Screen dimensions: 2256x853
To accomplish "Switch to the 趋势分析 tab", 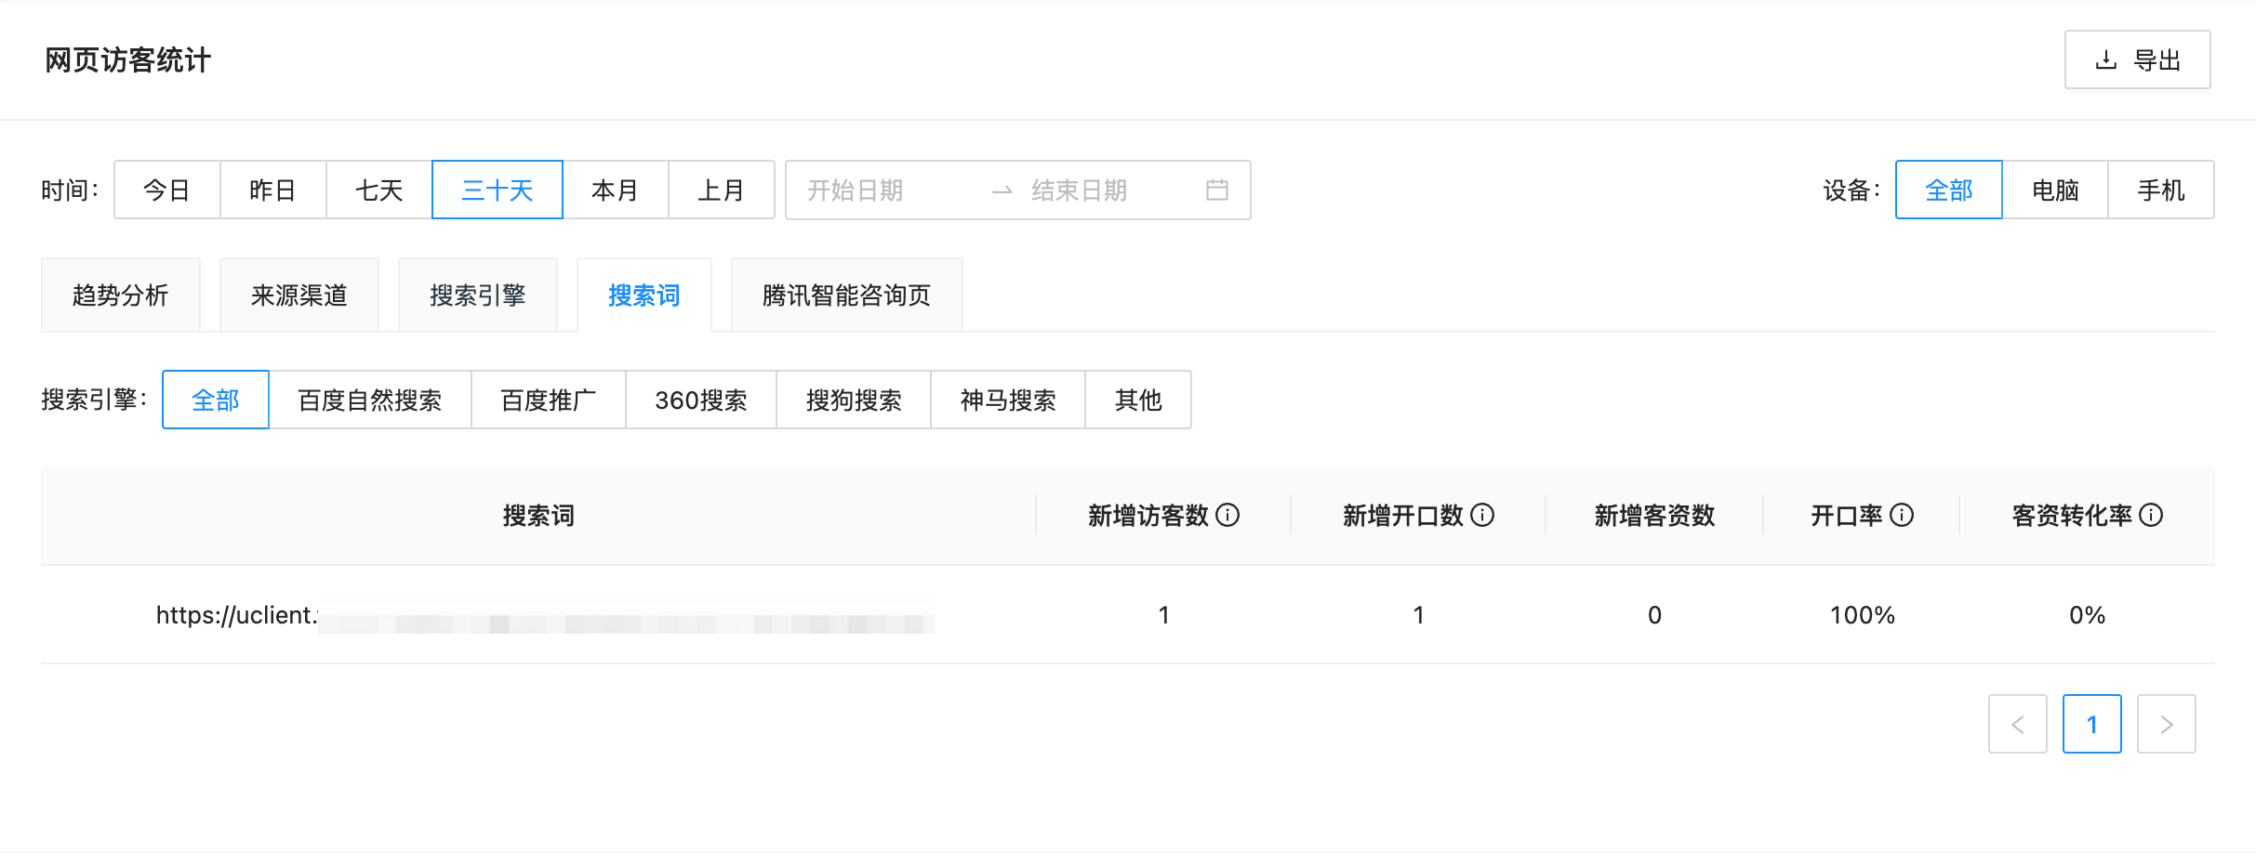I will [121, 295].
